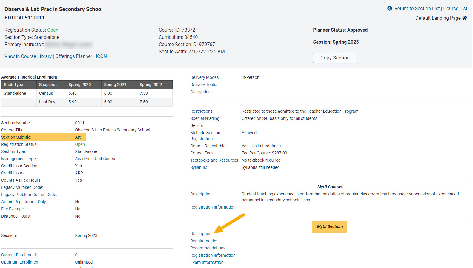Open View in Course Library link

coord(28,56)
